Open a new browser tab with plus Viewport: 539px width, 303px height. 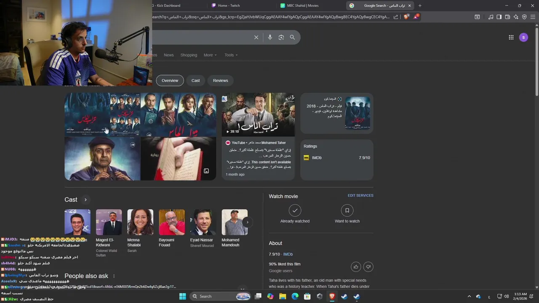tap(420, 5)
